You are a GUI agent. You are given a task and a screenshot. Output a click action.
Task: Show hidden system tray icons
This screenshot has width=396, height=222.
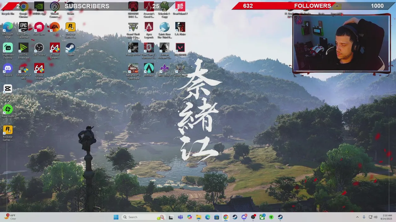click(357, 217)
